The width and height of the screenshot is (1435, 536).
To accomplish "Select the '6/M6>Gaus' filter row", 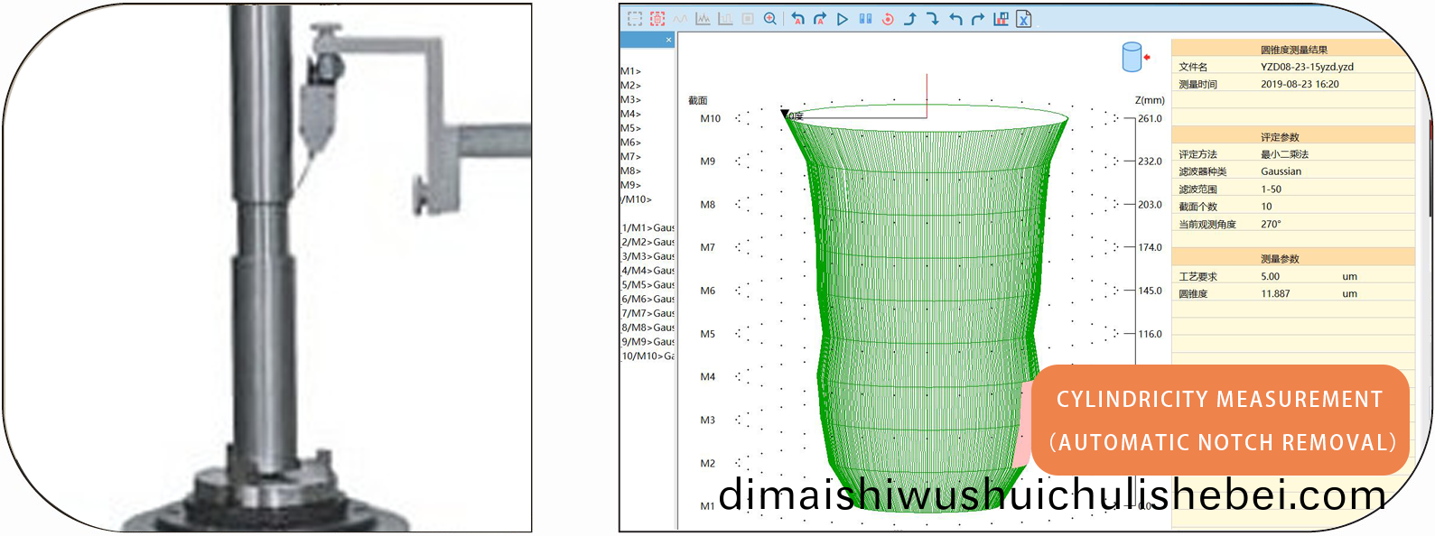I will coord(648,299).
